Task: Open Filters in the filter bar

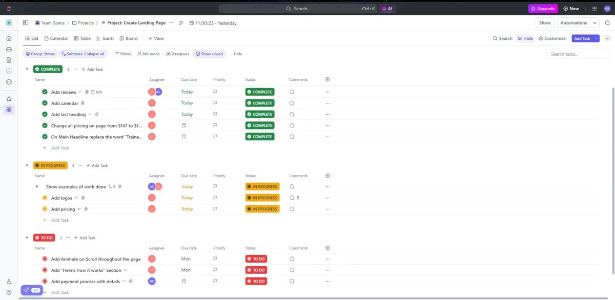Action: [122, 54]
